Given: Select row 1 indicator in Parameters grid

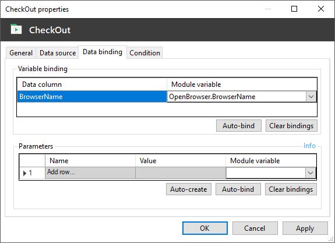Looking at the screenshot, I should point(32,172).
